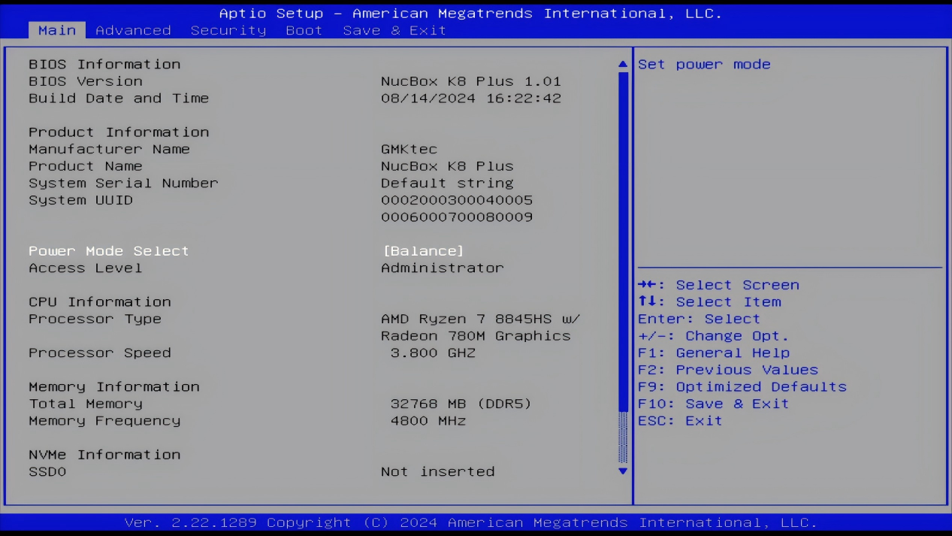Click the scrollbar up arrow
The image size is (952, 536).
coord(622,65)
